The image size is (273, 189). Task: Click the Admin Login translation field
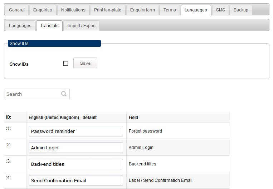(x=76, y=148)
